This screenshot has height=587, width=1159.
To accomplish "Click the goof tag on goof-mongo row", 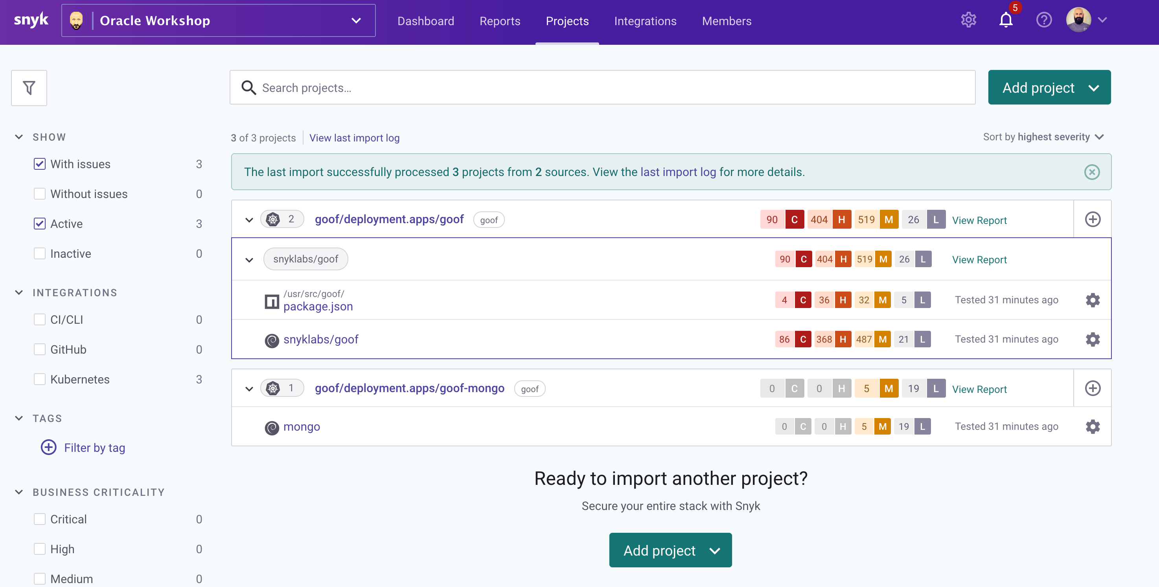I will click(x=529, y=389).
